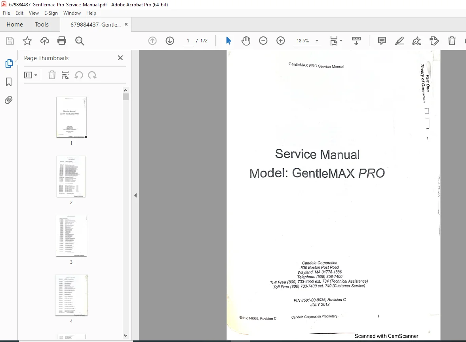Switch to the Tools tab

pos(42,25)
